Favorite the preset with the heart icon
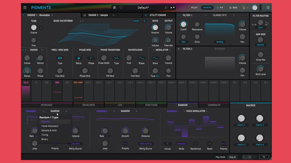Screen dimensions: 291x163 [121, 8]
